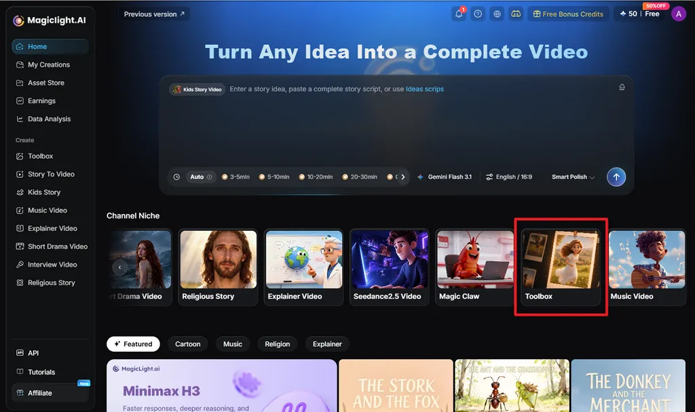Open the Magic Claw niche card

tap(474, 267)
